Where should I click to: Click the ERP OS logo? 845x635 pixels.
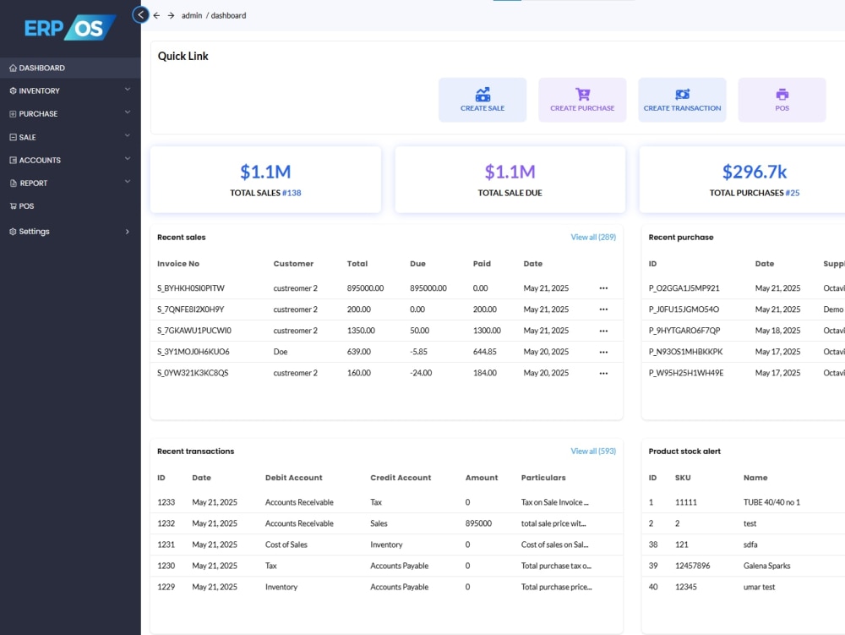point(70,28)
